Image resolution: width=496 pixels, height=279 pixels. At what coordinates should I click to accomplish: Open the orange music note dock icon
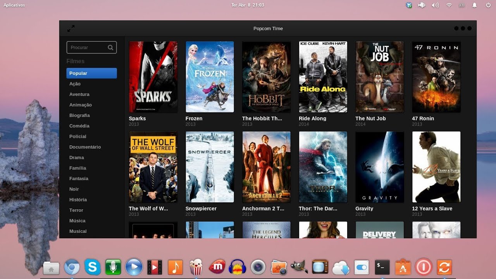pos(175,267)
